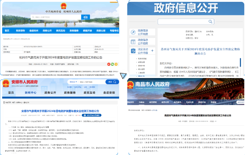Open 新闻中心 tab on Anshun site
The height and width of the screenshot is (155, 245).
tap(30, 93)
